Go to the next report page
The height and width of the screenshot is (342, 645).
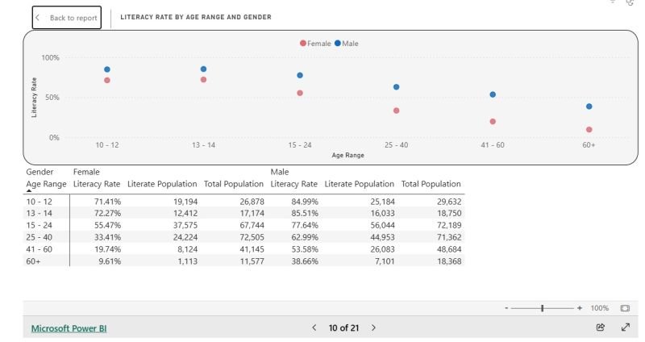(373, 327)
